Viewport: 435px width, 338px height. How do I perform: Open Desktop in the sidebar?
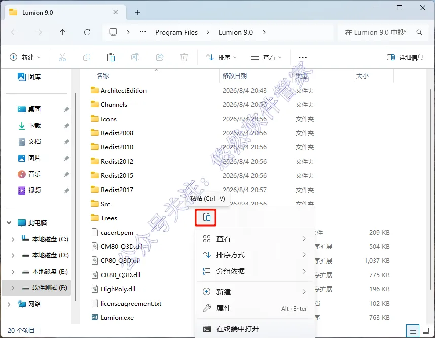[x=29, y=109]
